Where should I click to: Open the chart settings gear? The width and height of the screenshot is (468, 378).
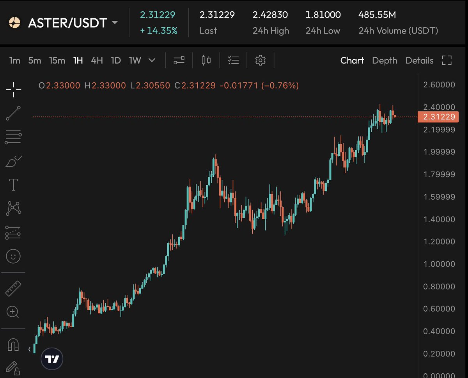click(260, 60)
